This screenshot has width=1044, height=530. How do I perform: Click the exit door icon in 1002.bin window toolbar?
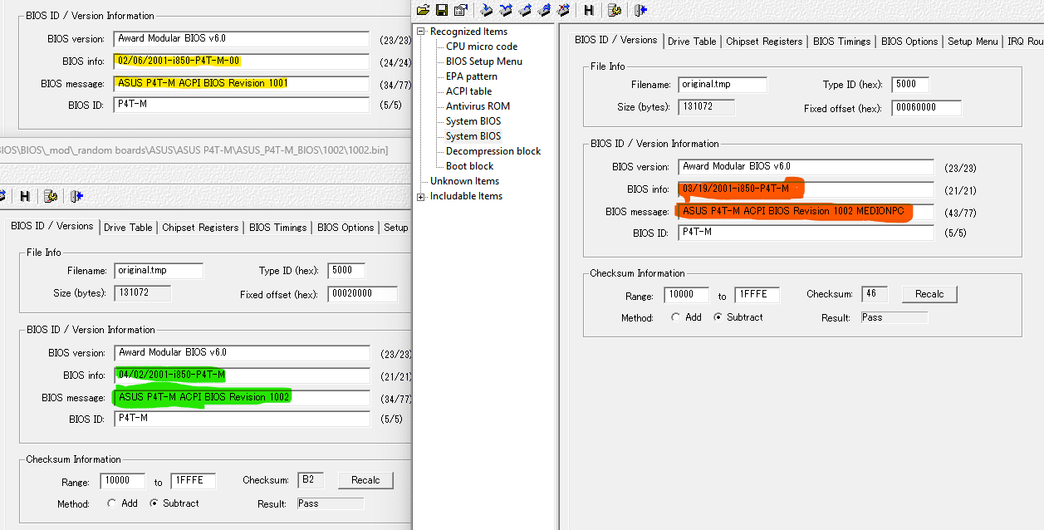(x=76, y=196)
